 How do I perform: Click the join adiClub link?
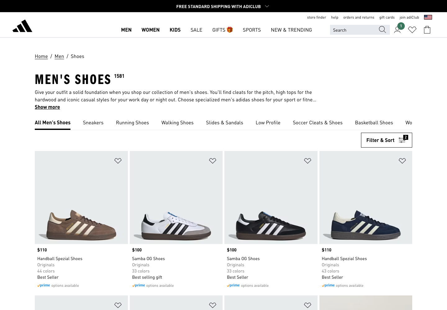409,17
